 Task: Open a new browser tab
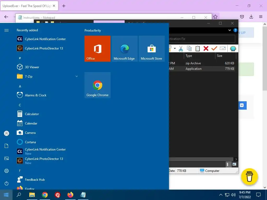[x=64, y=6]
